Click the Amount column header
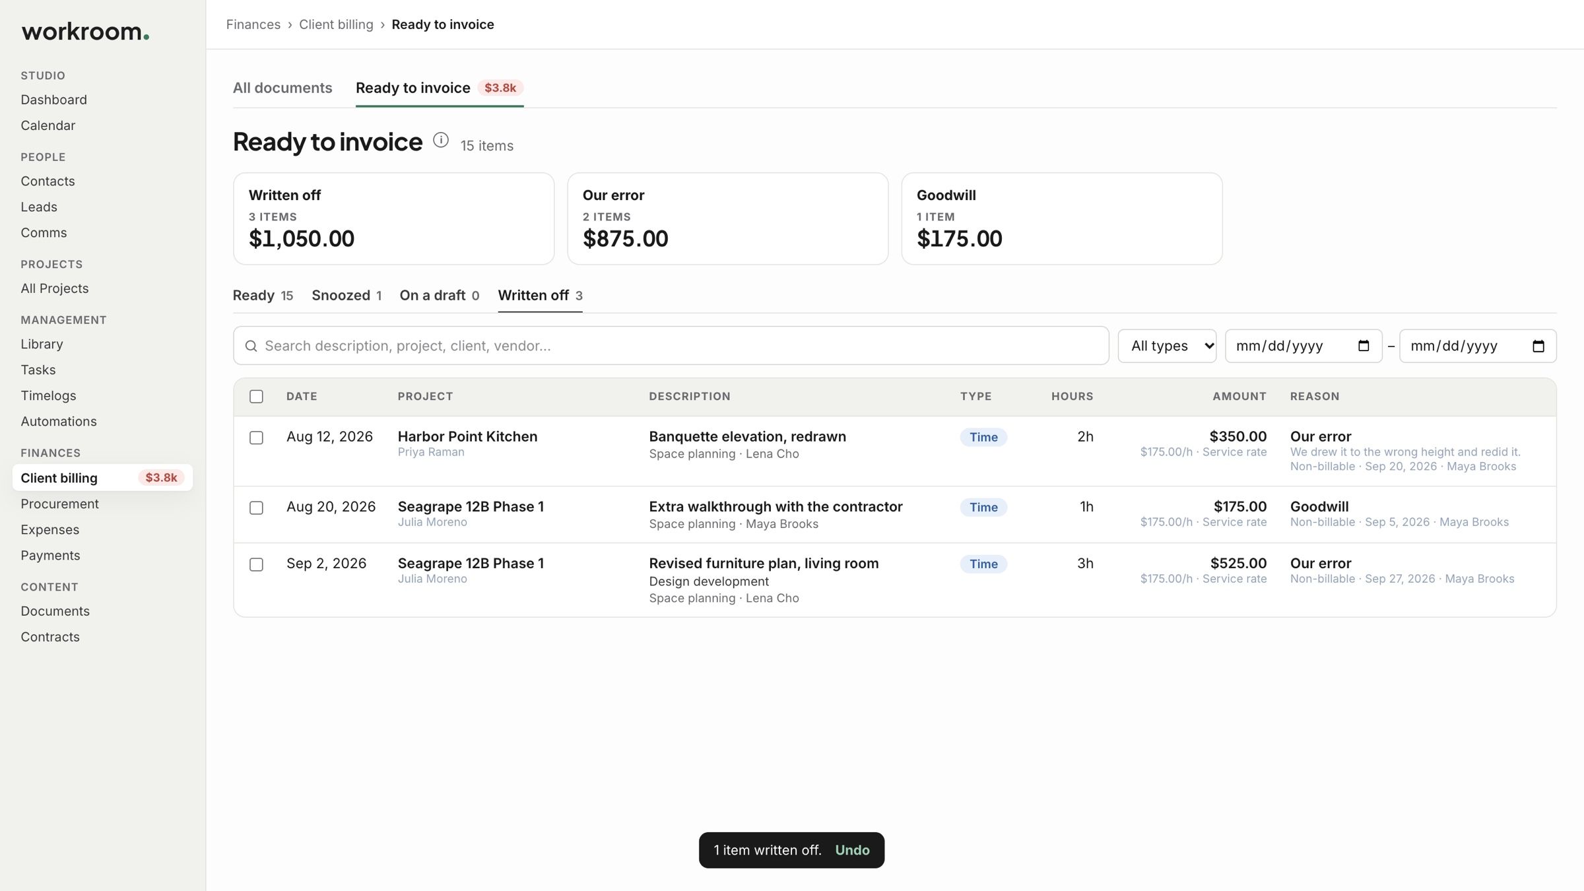This screenshot has height=891, width=1584. pyautogui.click(x=1239, y=397)
